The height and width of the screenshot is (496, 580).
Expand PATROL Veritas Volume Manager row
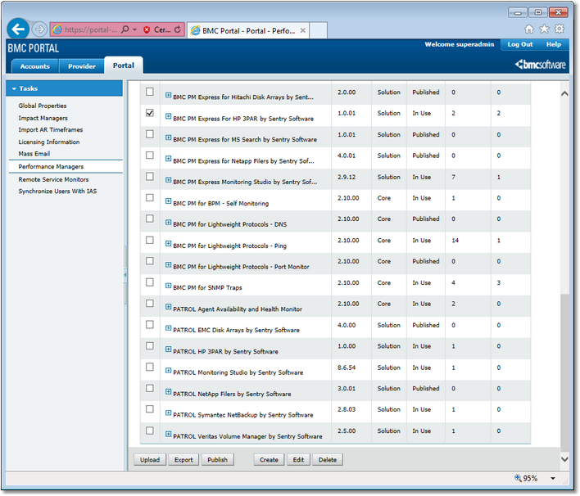pyautogui.click(x=168, y=435)
